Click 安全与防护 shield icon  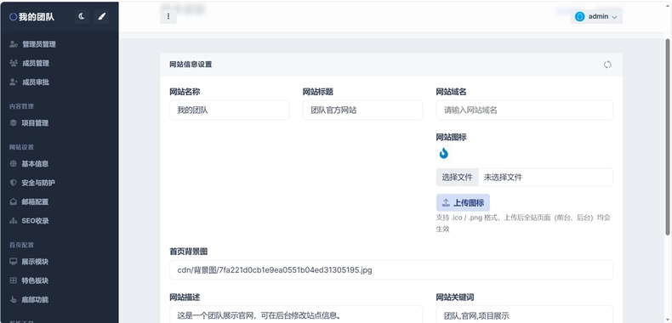[14, 183]
